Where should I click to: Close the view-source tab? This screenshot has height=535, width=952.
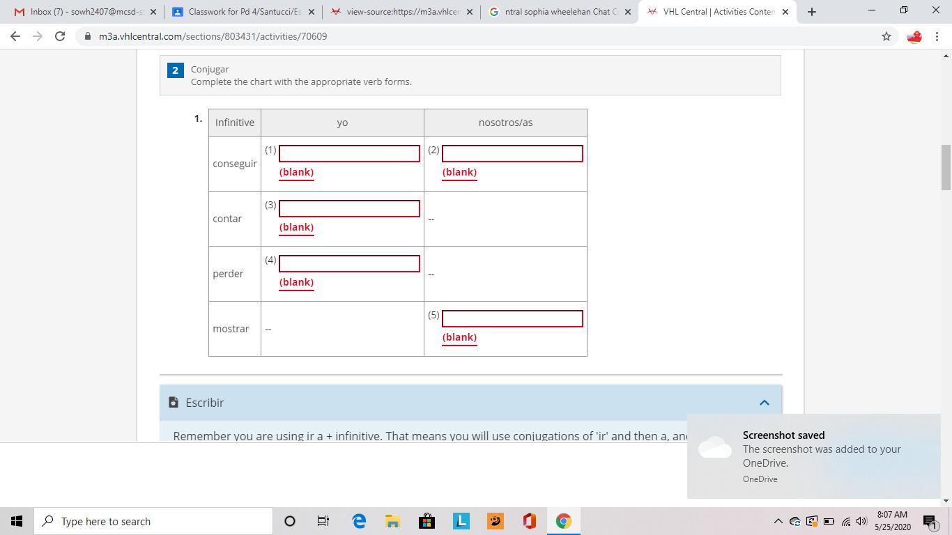pos(469,12)
